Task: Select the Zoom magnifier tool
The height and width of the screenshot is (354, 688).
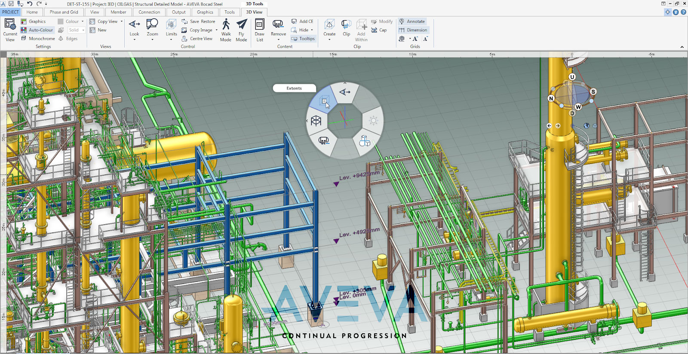Action: (x=152, y=24)
